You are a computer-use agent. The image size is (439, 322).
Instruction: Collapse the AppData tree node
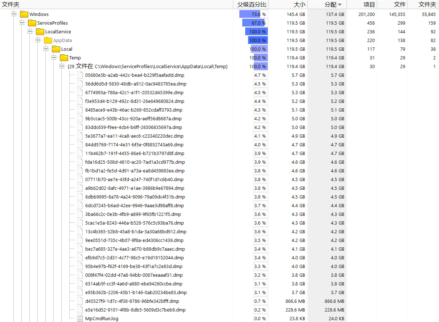[38, 40]
